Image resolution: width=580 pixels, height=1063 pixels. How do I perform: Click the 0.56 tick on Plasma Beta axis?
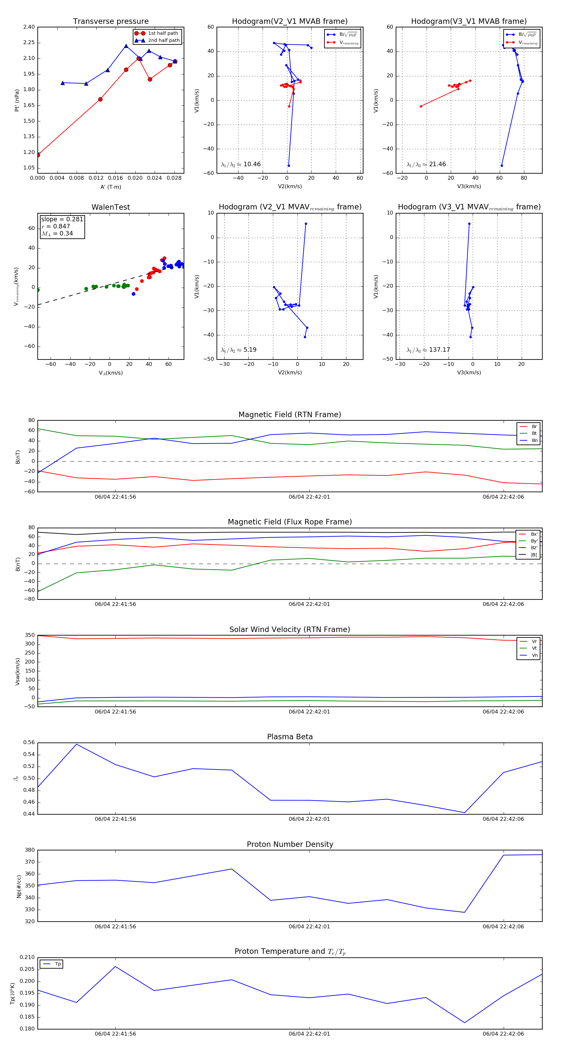pyautogui.click(x=29, y=742)
